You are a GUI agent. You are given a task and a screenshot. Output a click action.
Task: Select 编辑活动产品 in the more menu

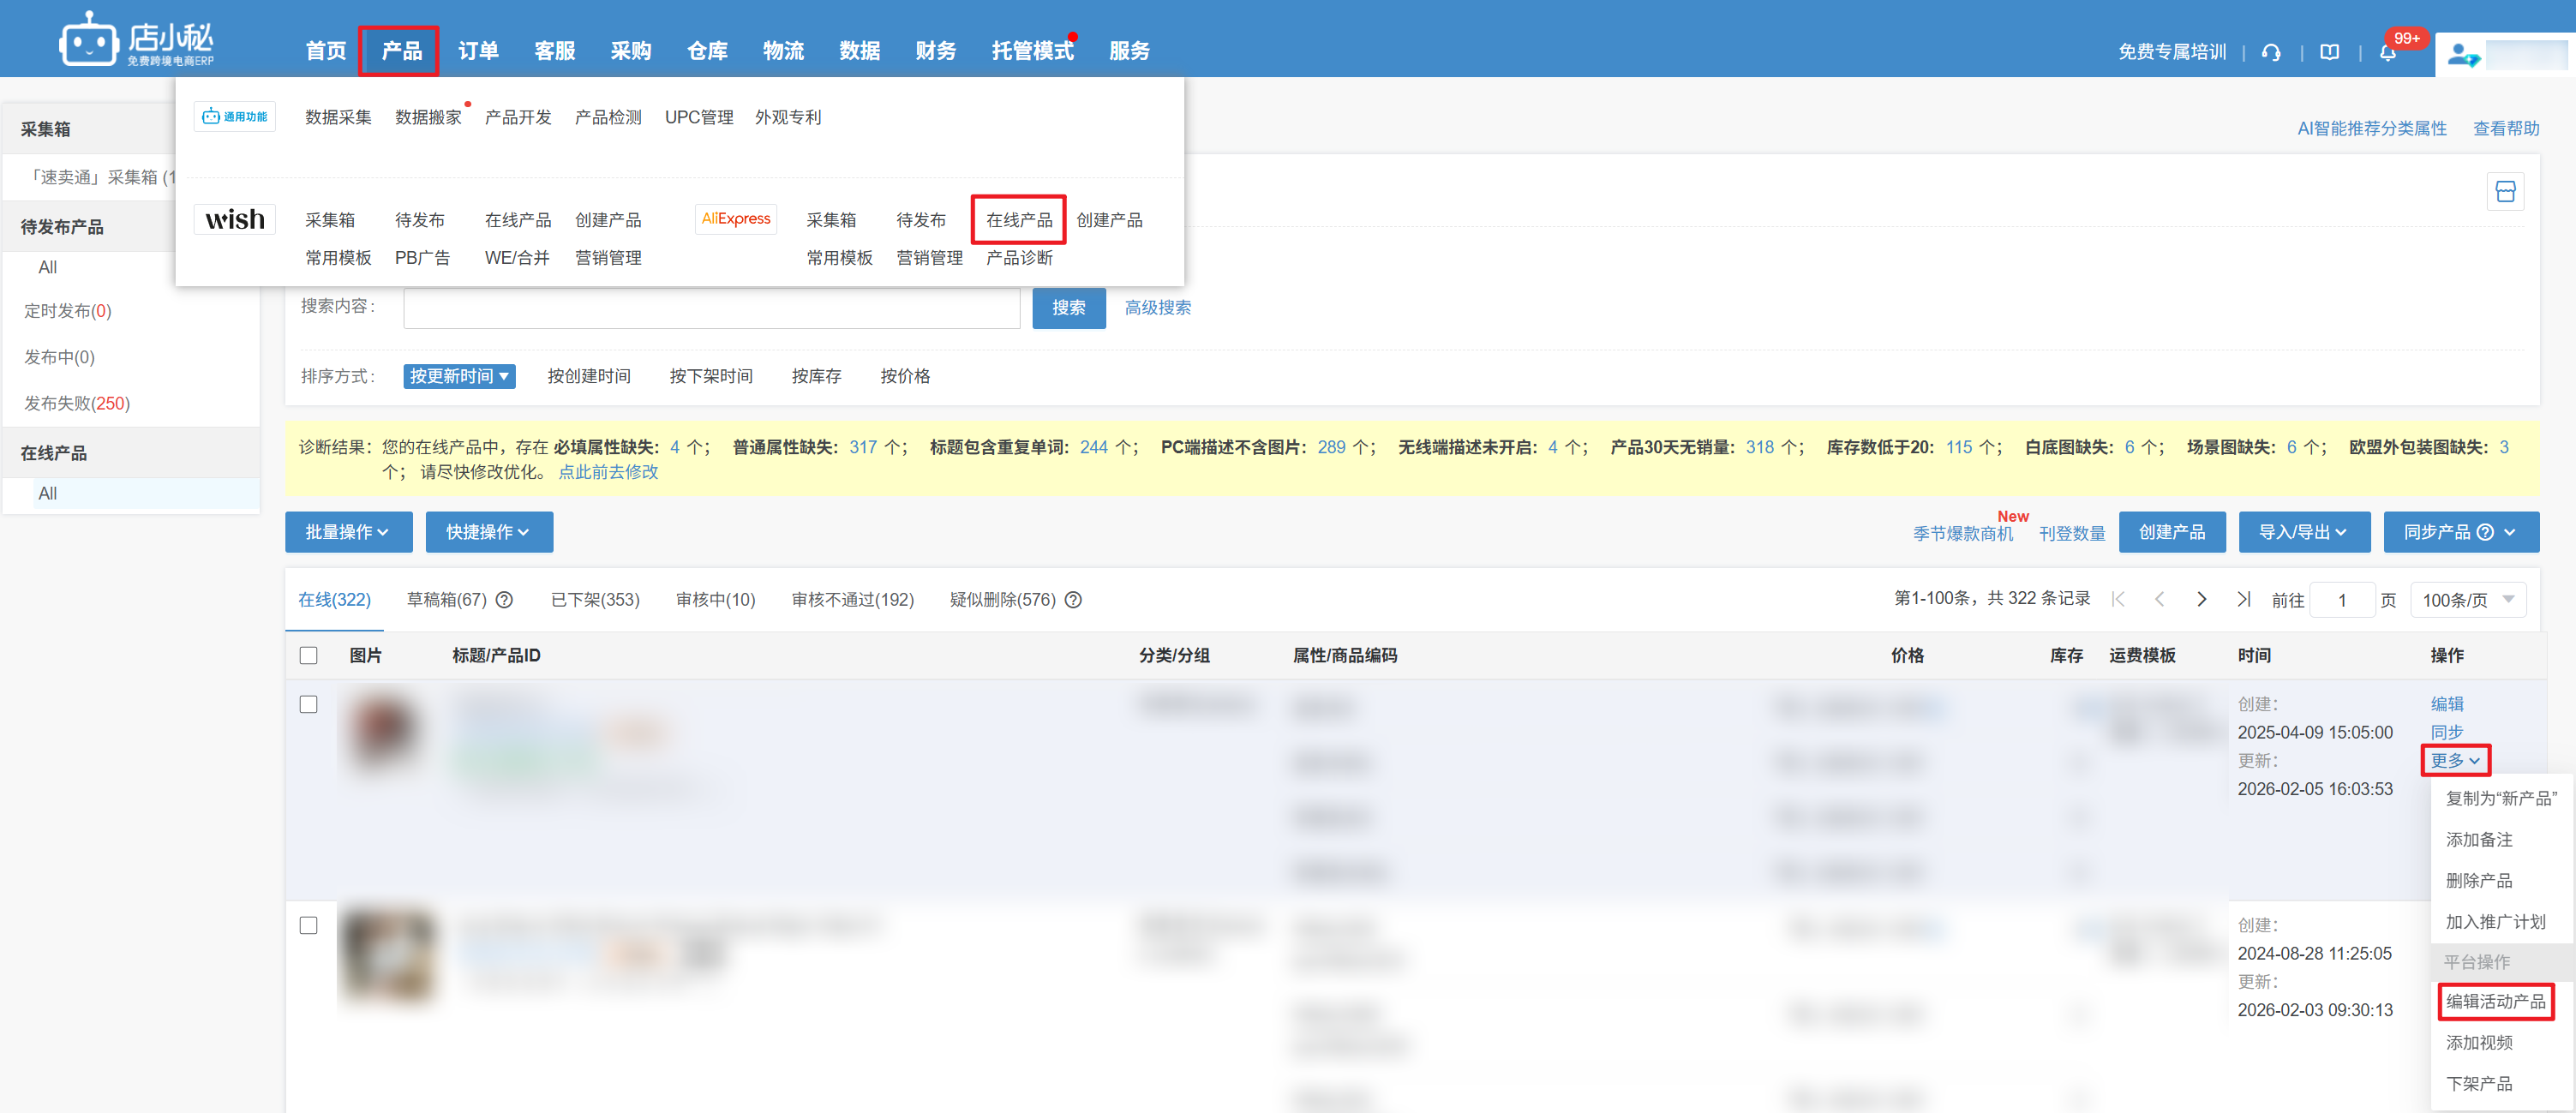2495,1002
